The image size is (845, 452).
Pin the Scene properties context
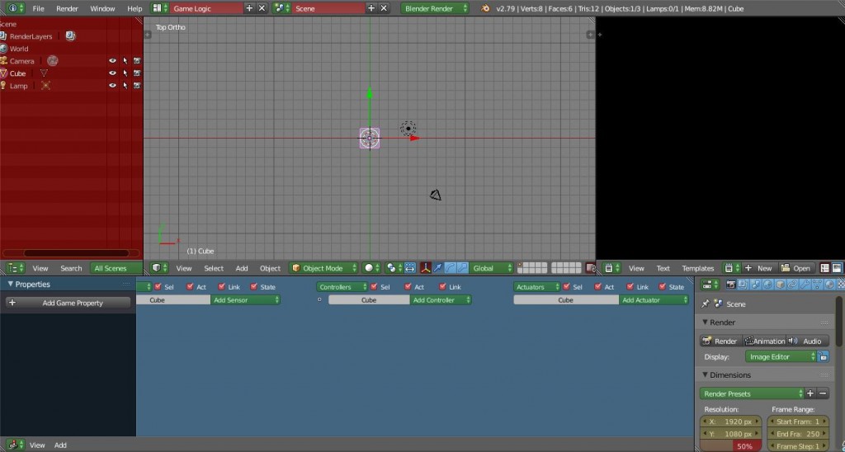705,304
